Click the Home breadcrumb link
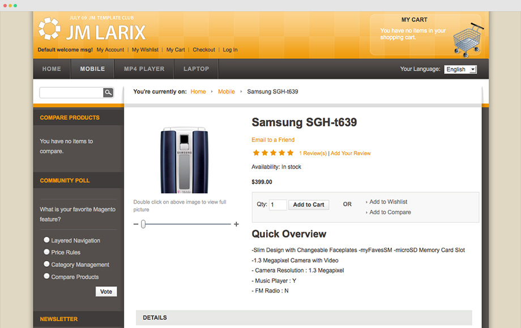 point(198,92)
